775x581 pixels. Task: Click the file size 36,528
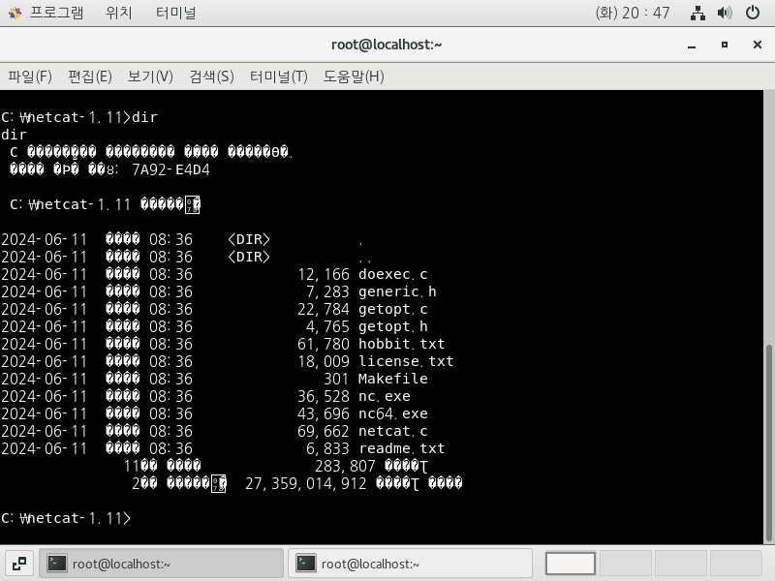tap(324, 396)
